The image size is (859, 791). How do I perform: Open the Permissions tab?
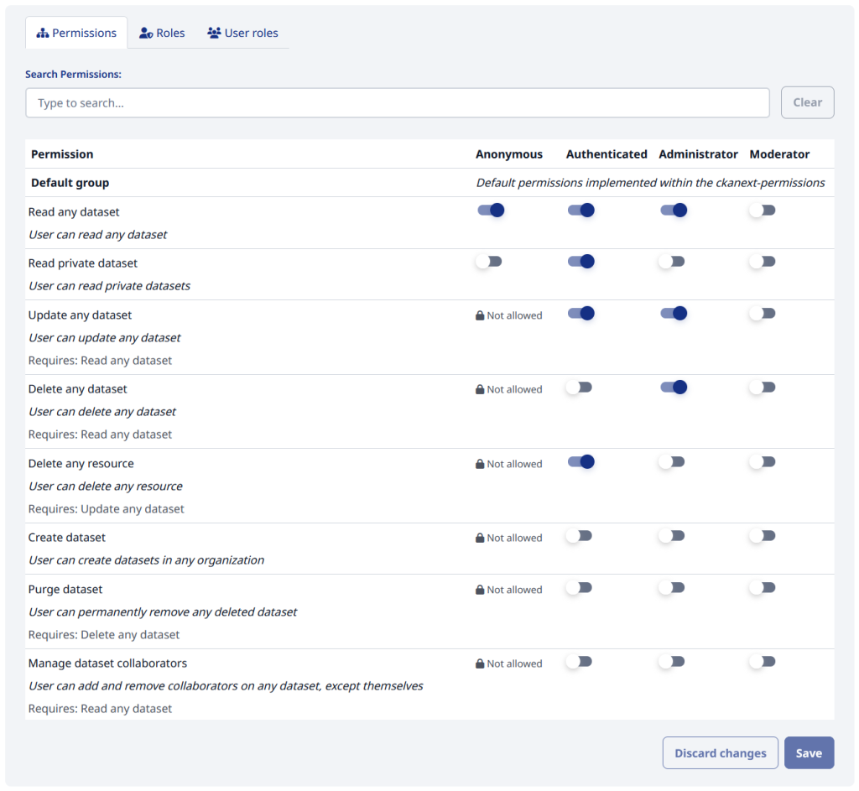click(x=76, y=33)
